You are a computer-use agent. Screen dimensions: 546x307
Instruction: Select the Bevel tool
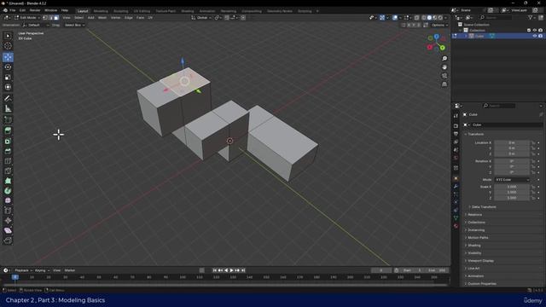click(8, 151)
